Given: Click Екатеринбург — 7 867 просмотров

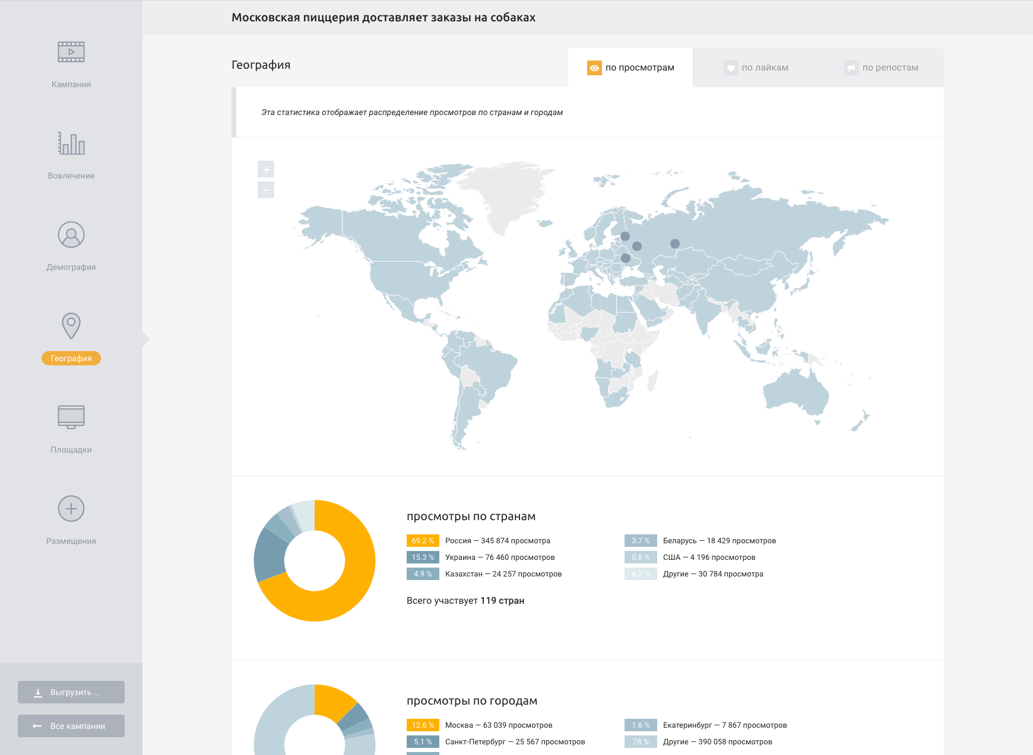Looking at the screenshot, I should tap(725, 725).
